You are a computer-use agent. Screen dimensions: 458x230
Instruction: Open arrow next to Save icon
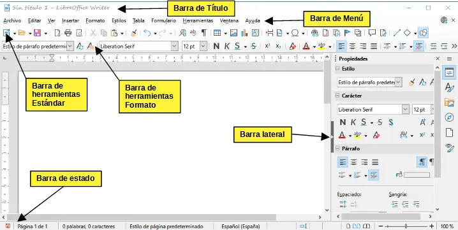coord(45,33)
